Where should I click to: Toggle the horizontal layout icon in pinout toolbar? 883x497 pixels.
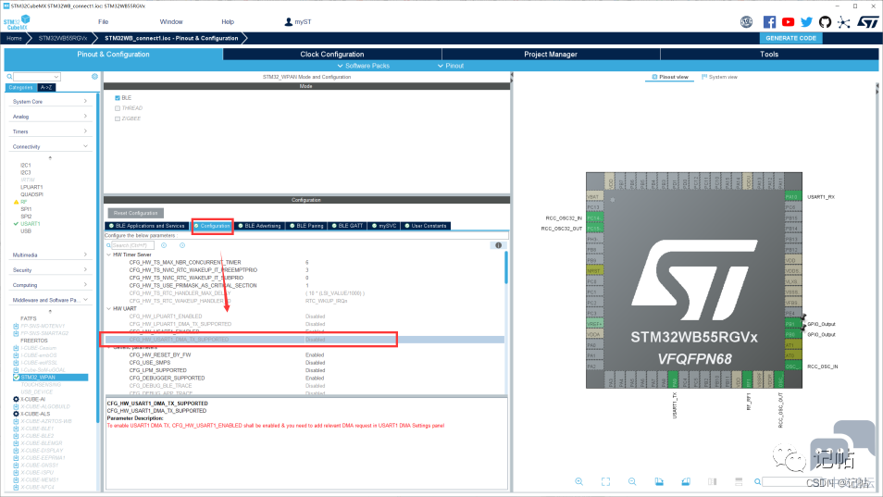pos(739,481)
